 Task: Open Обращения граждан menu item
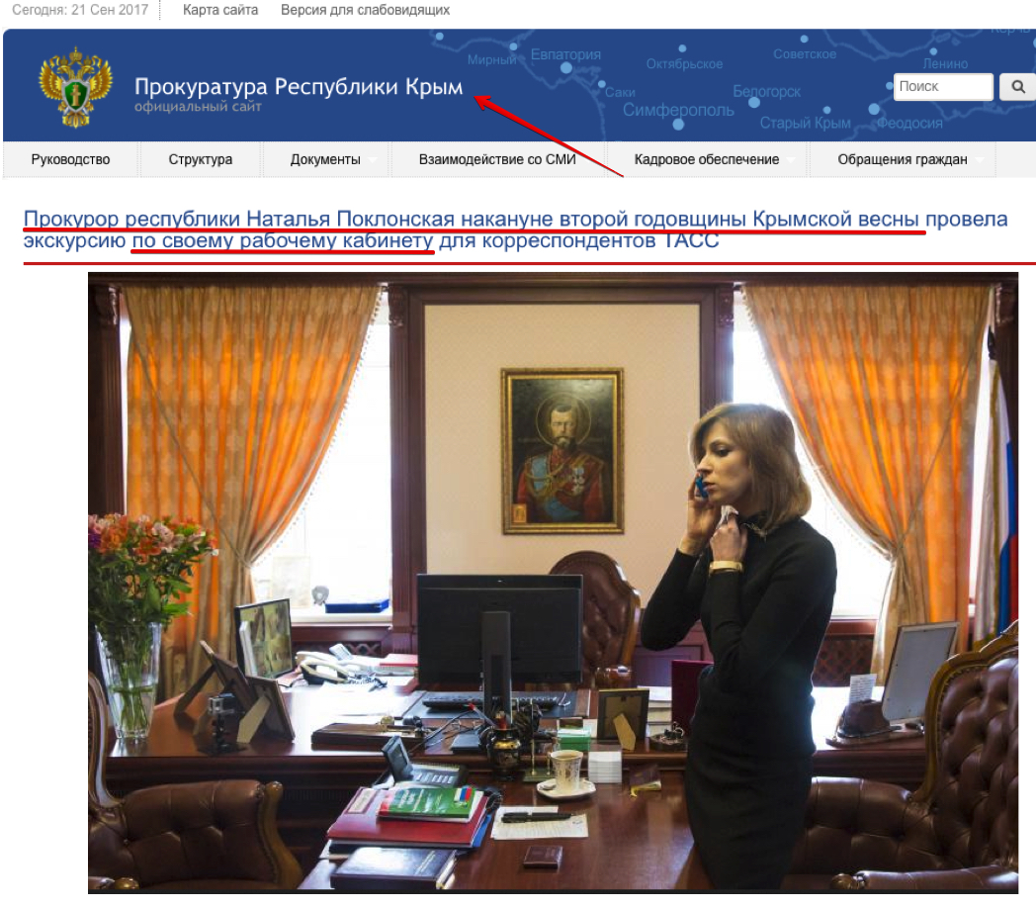tap(902, 159)
